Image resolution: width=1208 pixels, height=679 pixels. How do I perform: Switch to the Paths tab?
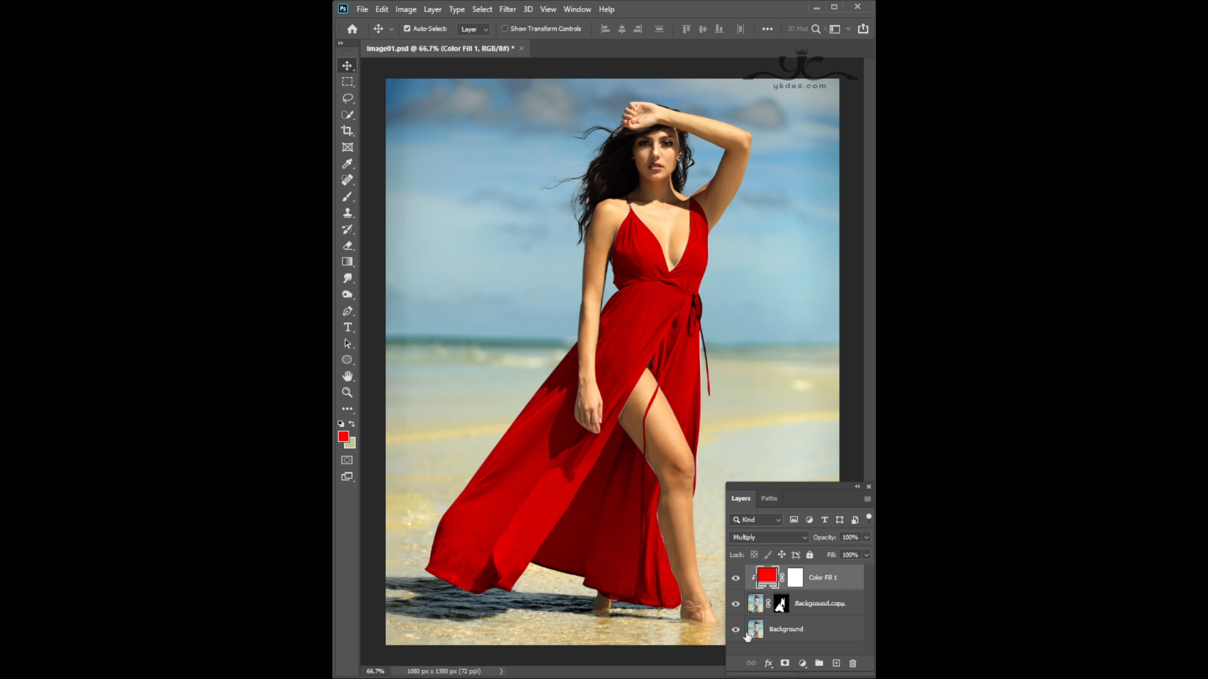pos(769,499)
